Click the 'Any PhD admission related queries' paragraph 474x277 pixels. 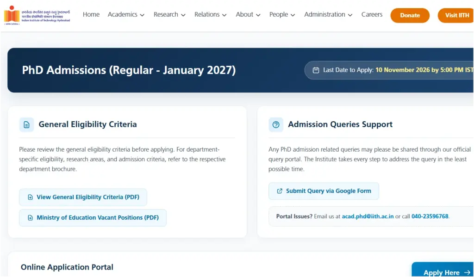click(x=370, y=159)
